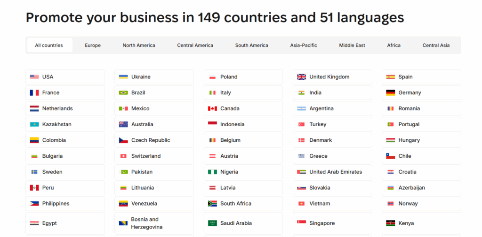Open the Asia-Pacific tab
Screen dimensions: 482x237
(304, 46)
